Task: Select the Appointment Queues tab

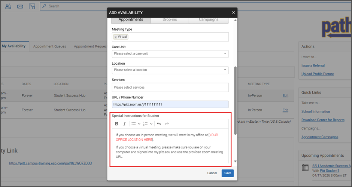Action: coord(49,46)
